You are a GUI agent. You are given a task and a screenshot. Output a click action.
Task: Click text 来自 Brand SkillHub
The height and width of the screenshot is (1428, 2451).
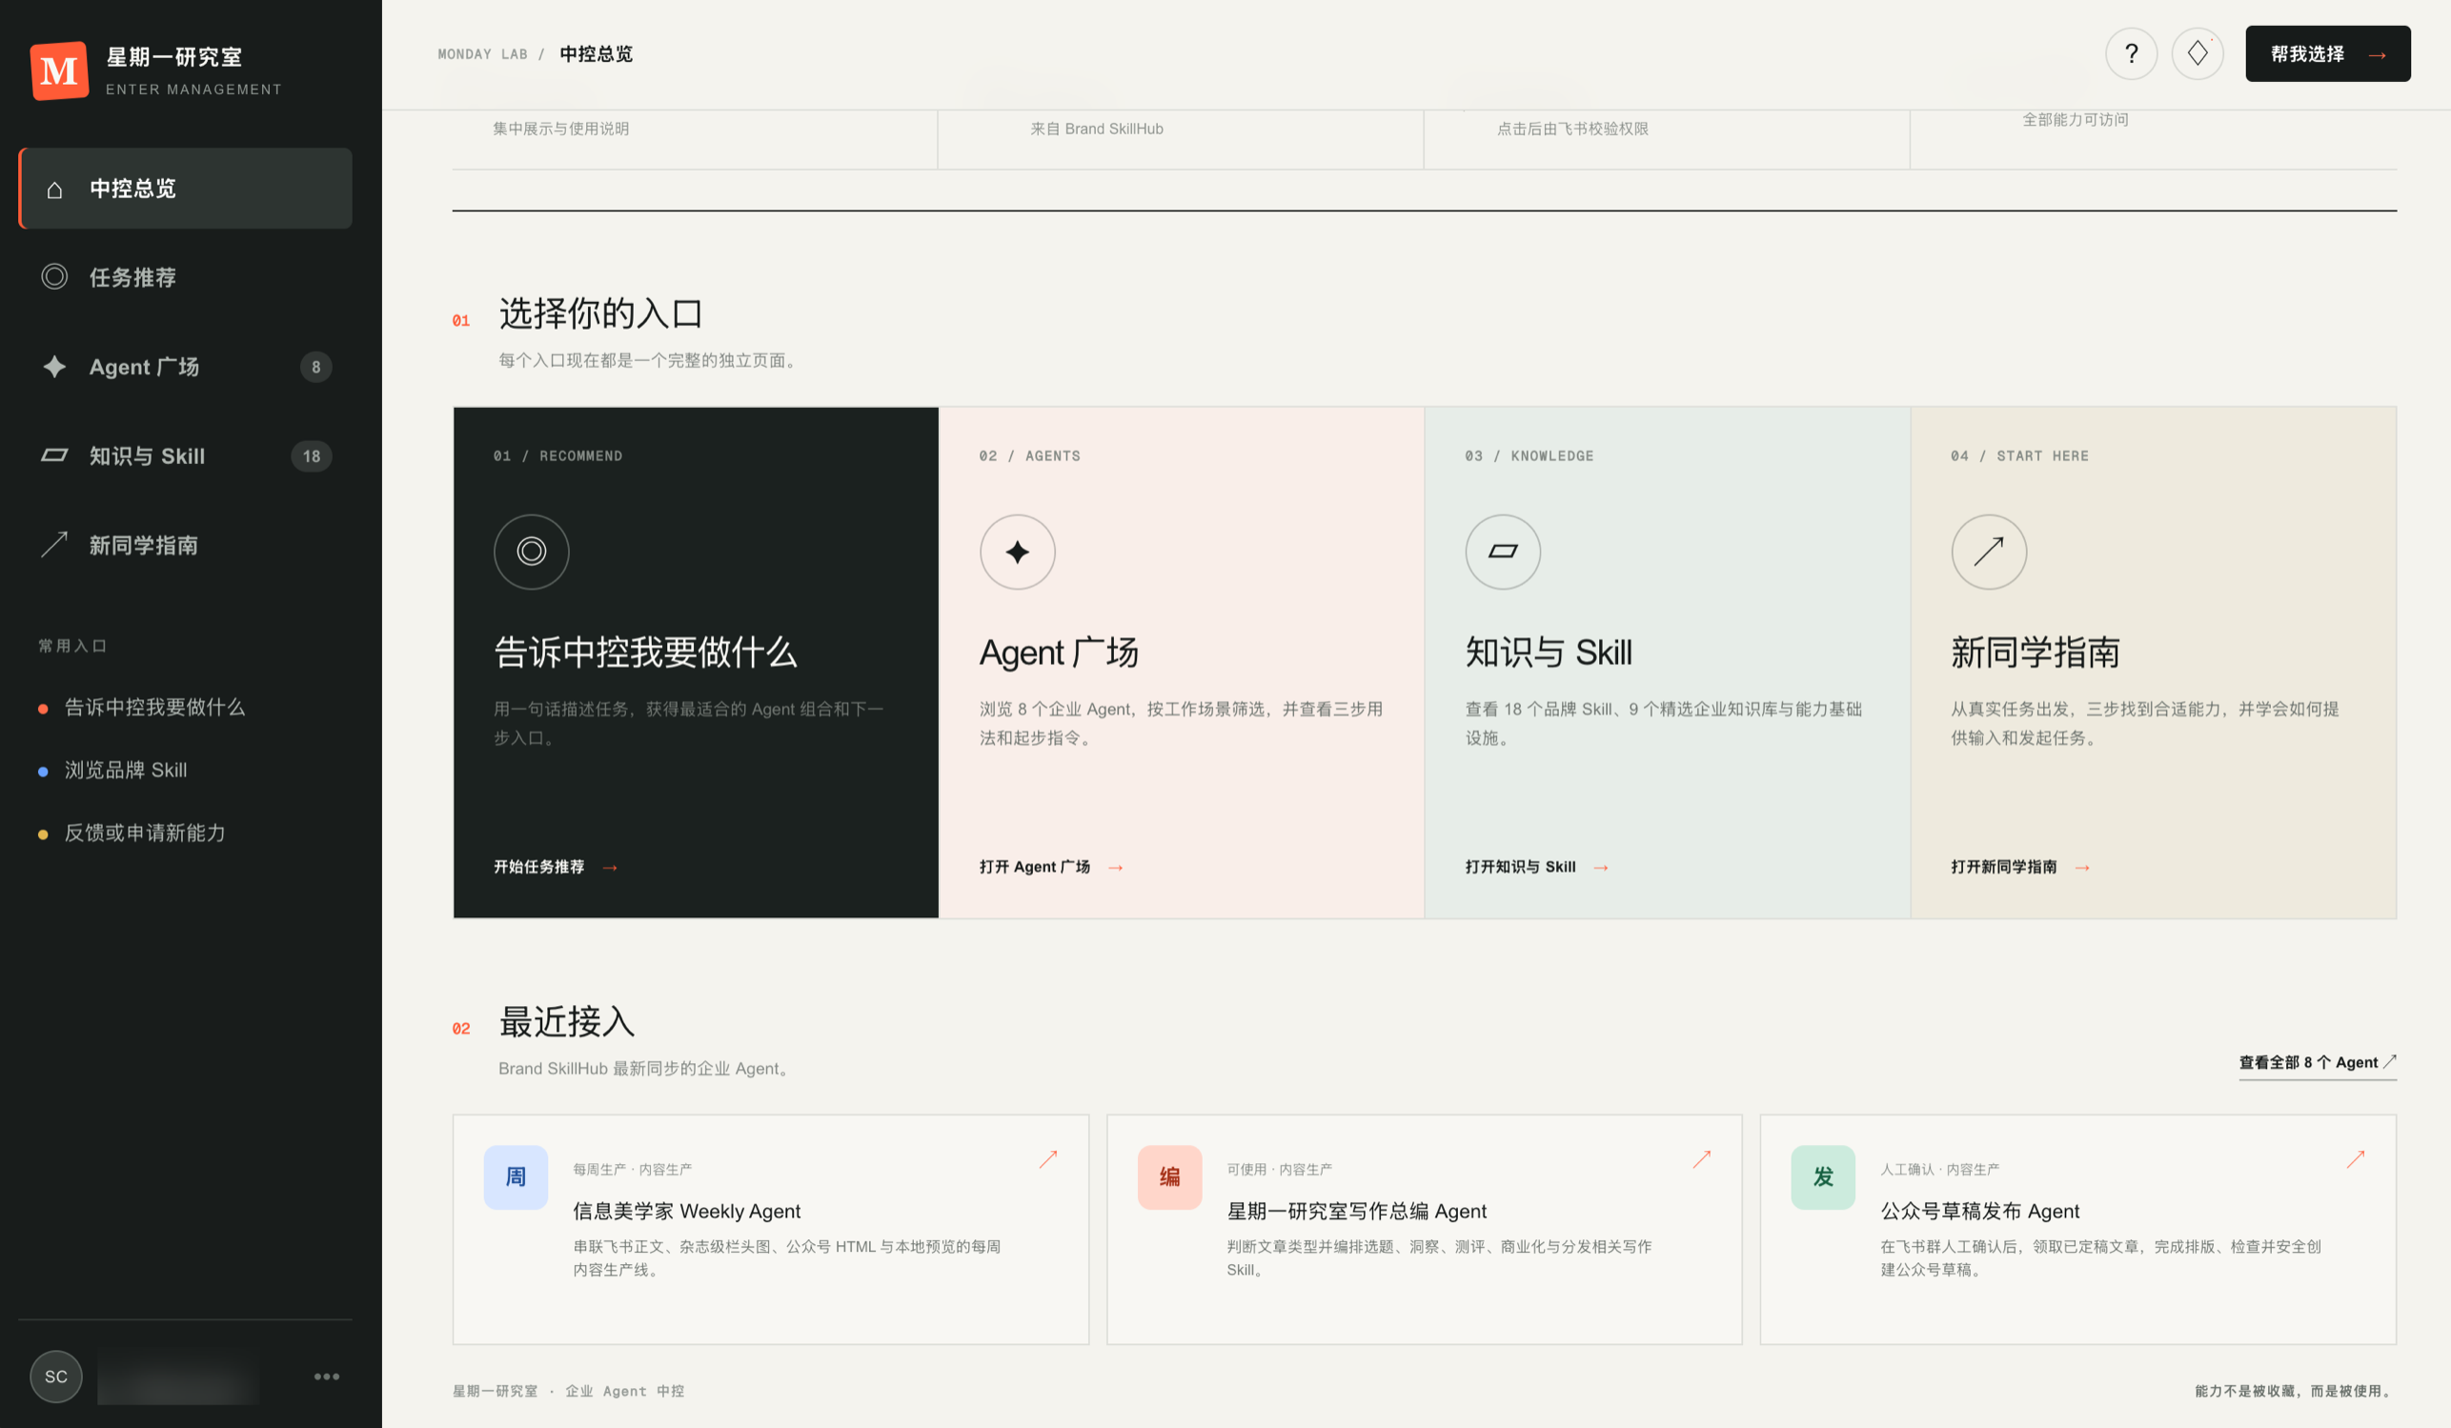1097,129
